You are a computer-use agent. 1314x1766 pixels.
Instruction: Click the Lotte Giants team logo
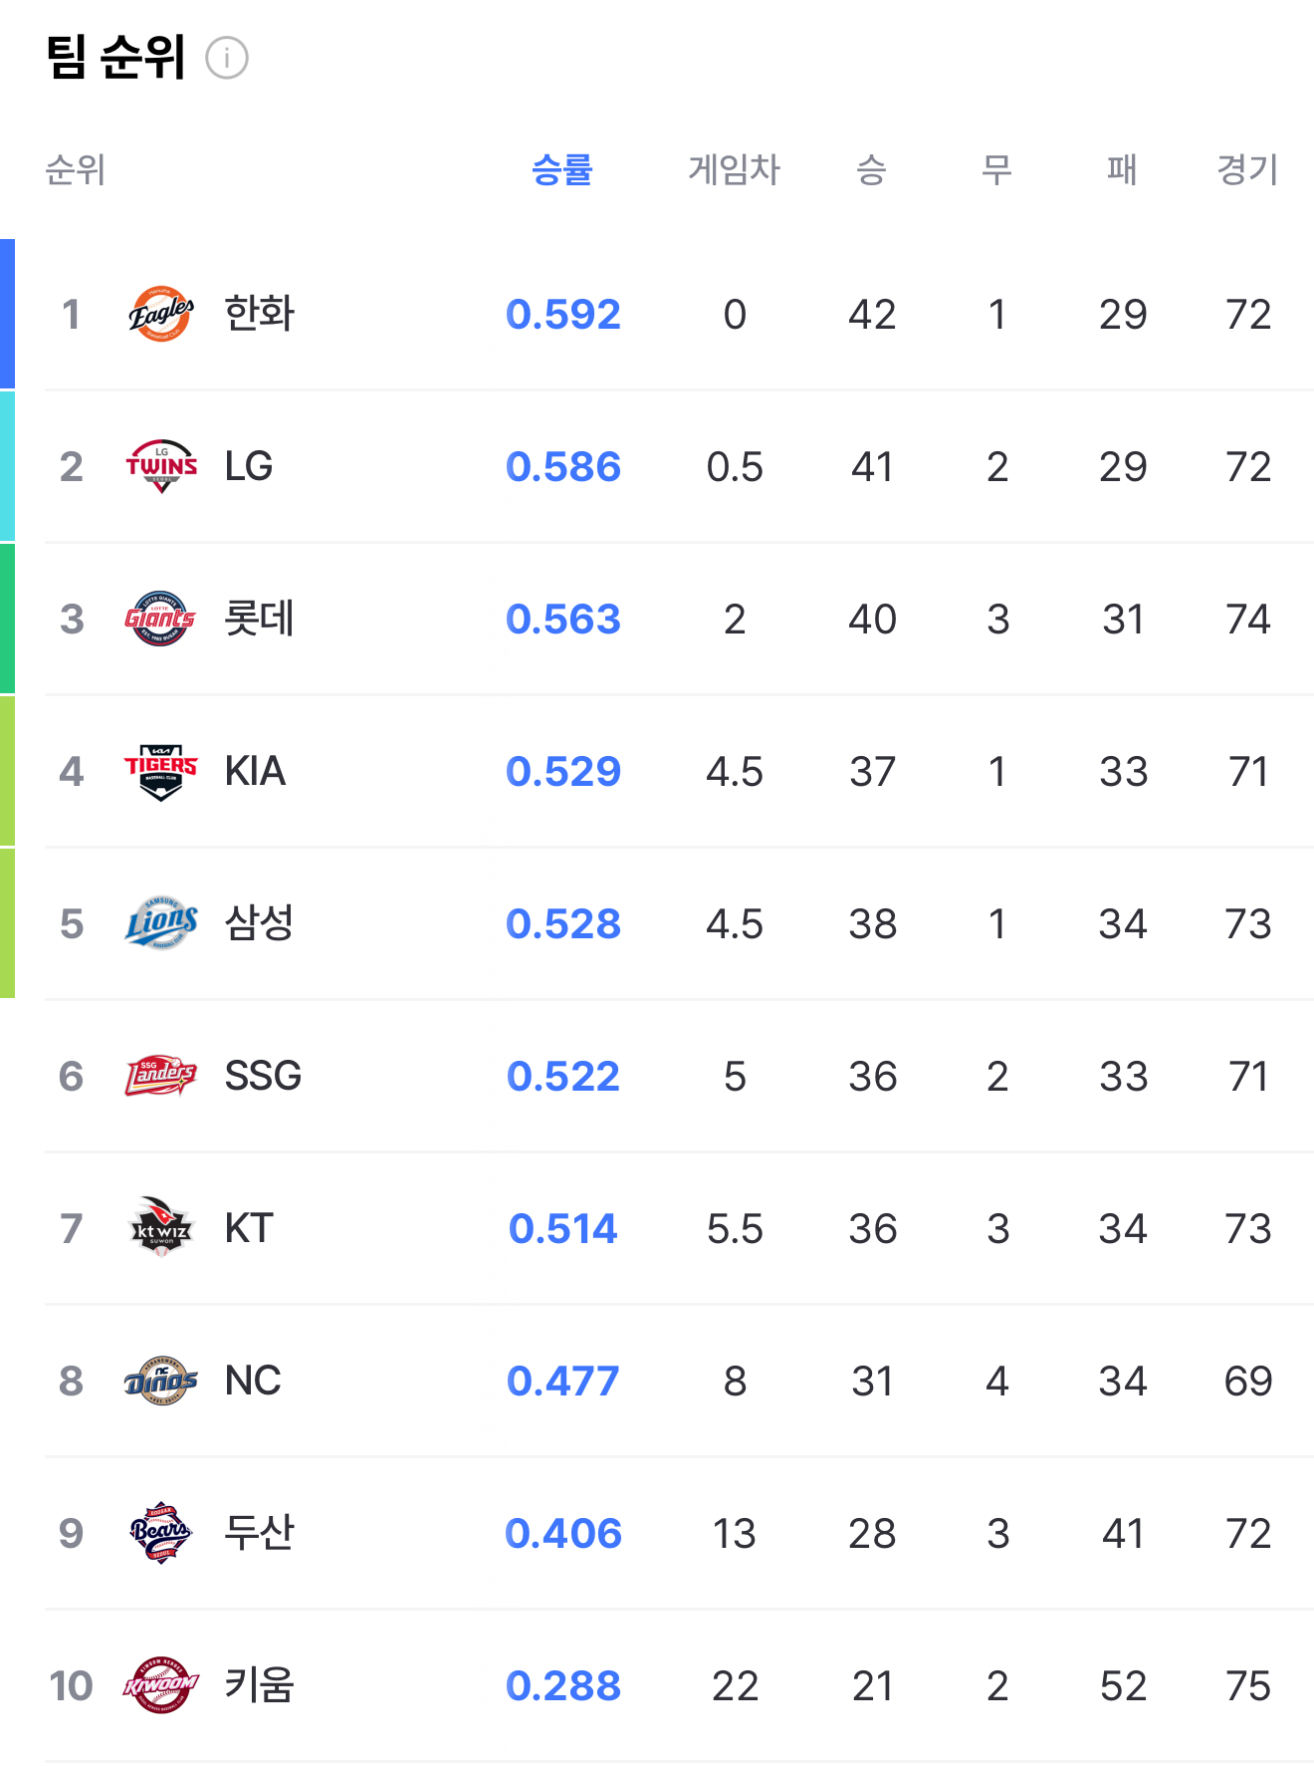pyautogui.click(x=161, y=619)
